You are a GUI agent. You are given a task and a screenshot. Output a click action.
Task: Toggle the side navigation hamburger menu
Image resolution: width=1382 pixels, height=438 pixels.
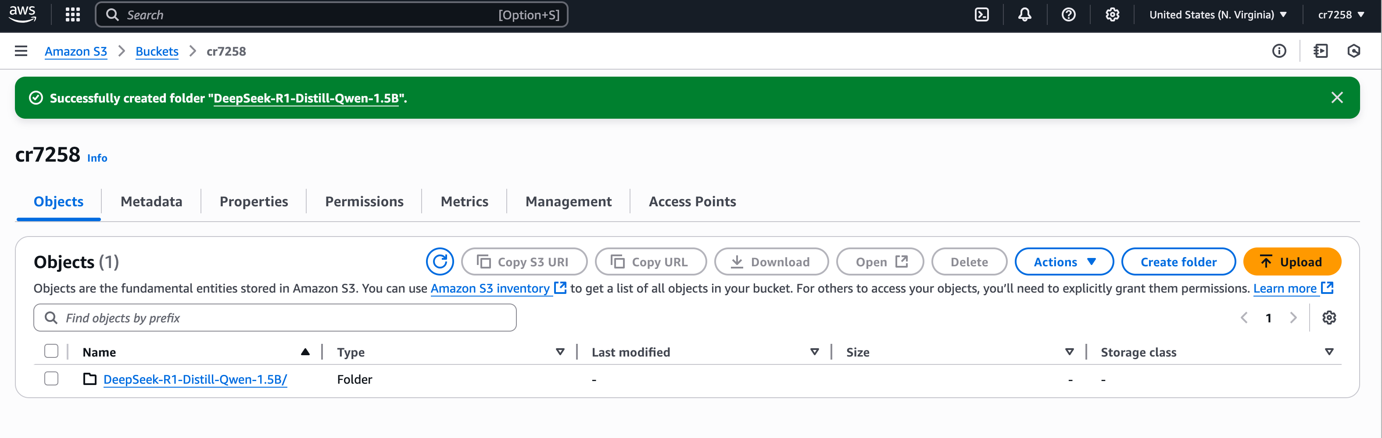coord(21,51)
